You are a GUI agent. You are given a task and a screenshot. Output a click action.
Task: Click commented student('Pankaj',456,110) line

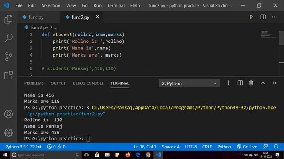(x=79, y=68)
